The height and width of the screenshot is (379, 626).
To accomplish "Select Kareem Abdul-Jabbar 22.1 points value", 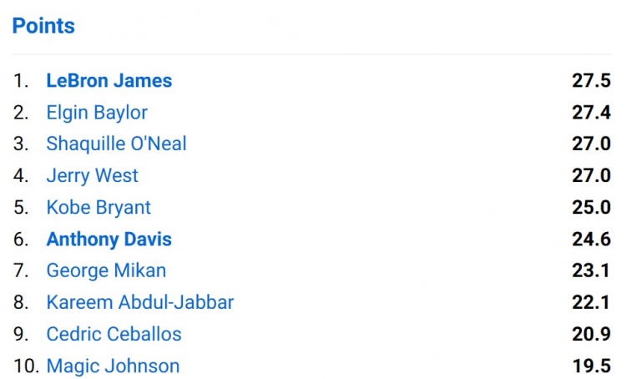I will (591, 302).
